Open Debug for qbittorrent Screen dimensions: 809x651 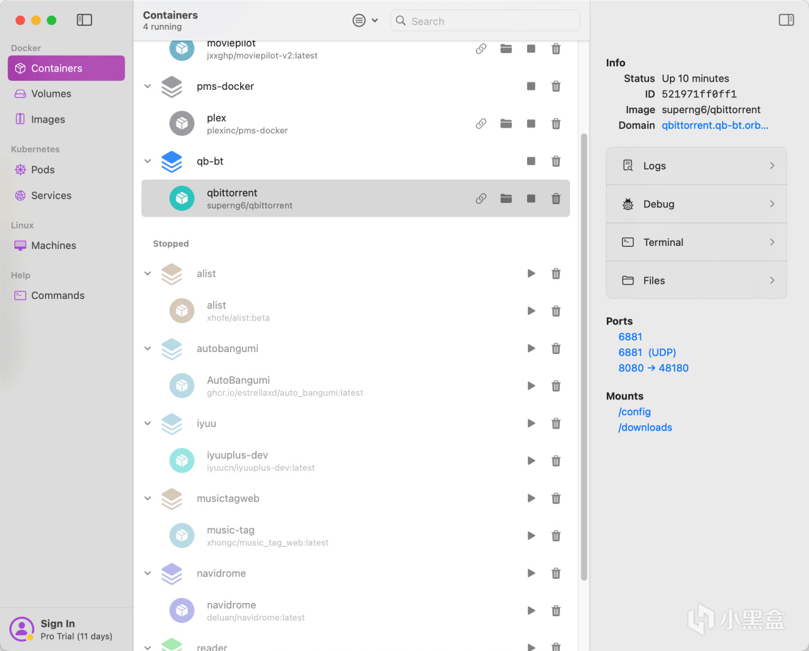click(696, 204)
